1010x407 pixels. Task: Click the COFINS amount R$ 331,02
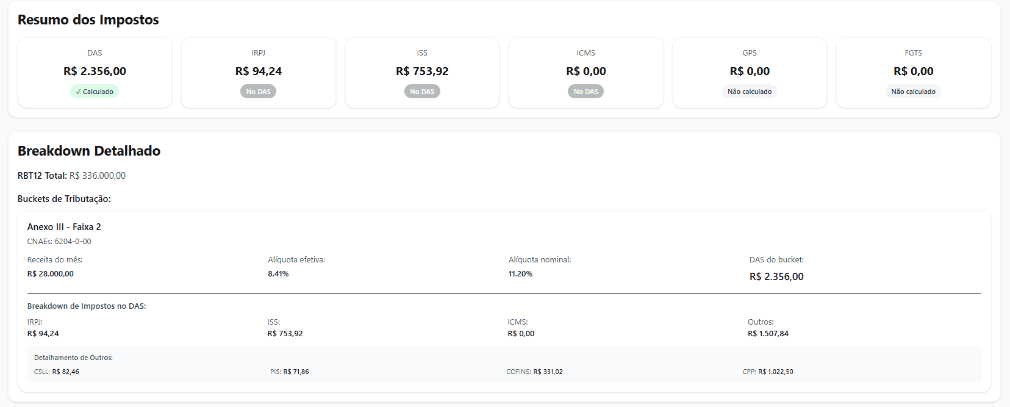548,372
